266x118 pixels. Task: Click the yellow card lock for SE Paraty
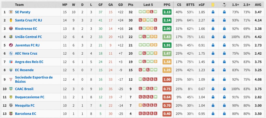213,12
